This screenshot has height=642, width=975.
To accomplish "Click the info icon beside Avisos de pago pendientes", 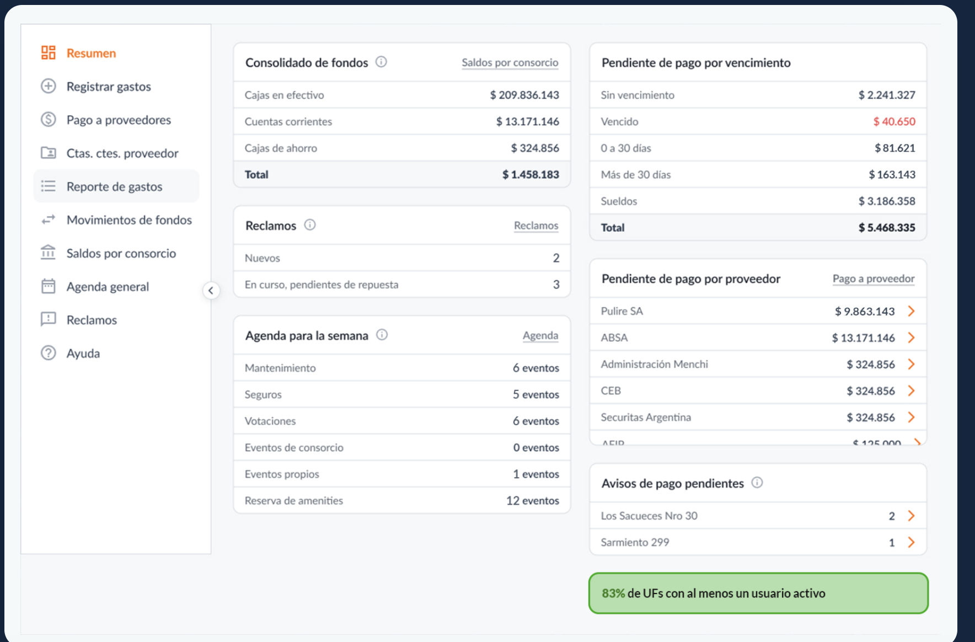I will 757,483.
